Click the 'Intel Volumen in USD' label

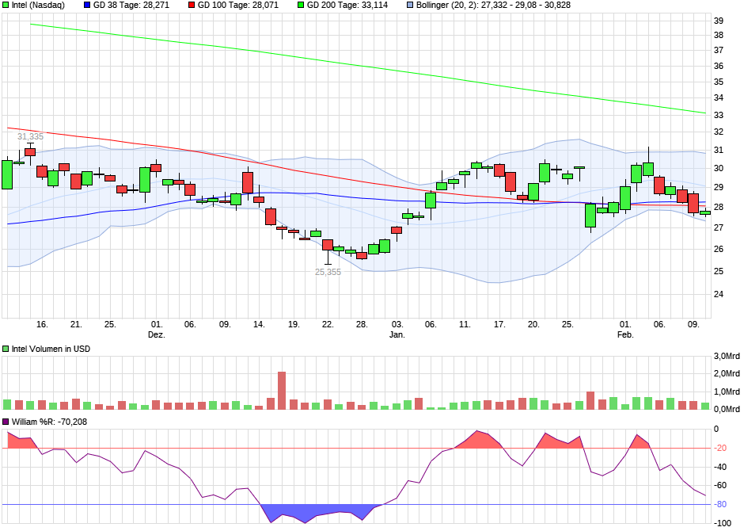click(51, 349)
